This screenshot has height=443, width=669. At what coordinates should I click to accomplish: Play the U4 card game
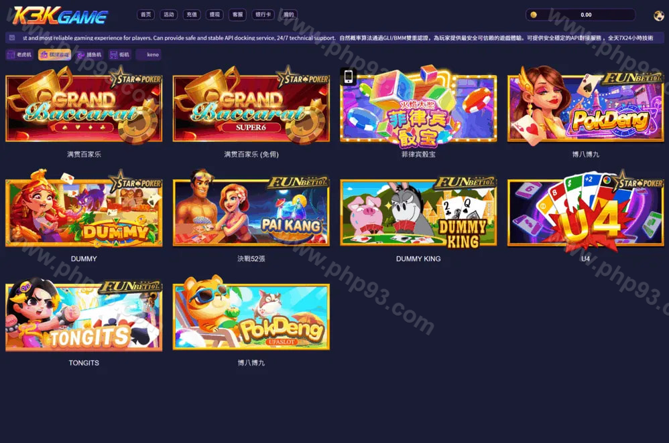pyautogui.click(x=585, y=213)
